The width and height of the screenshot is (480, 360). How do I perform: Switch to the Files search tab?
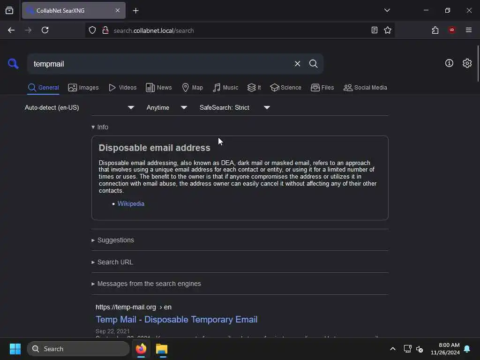click(x=322, y=88)
